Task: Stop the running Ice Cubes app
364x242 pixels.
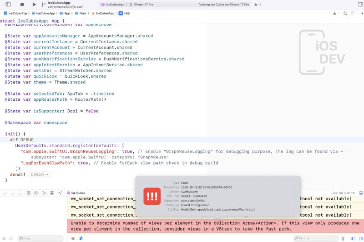Action: tap(22, 4)
